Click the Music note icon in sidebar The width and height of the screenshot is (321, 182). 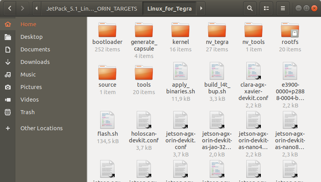[x=8, y=75]
